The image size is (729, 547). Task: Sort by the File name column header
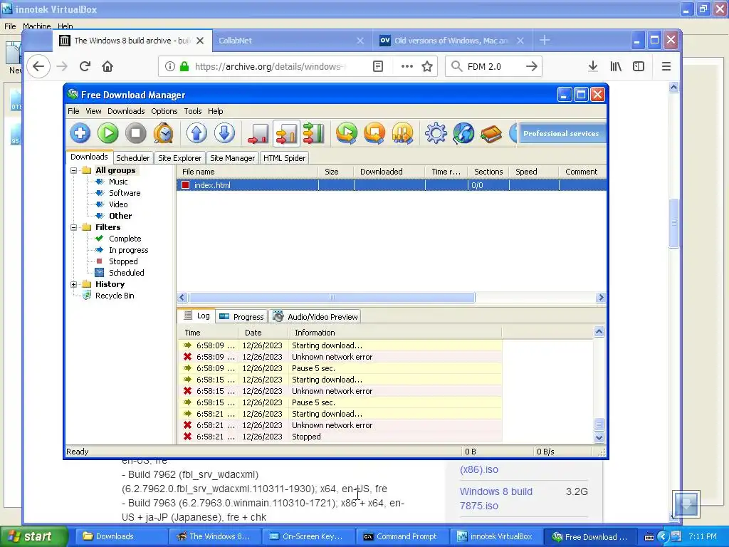tap(247, 172)
